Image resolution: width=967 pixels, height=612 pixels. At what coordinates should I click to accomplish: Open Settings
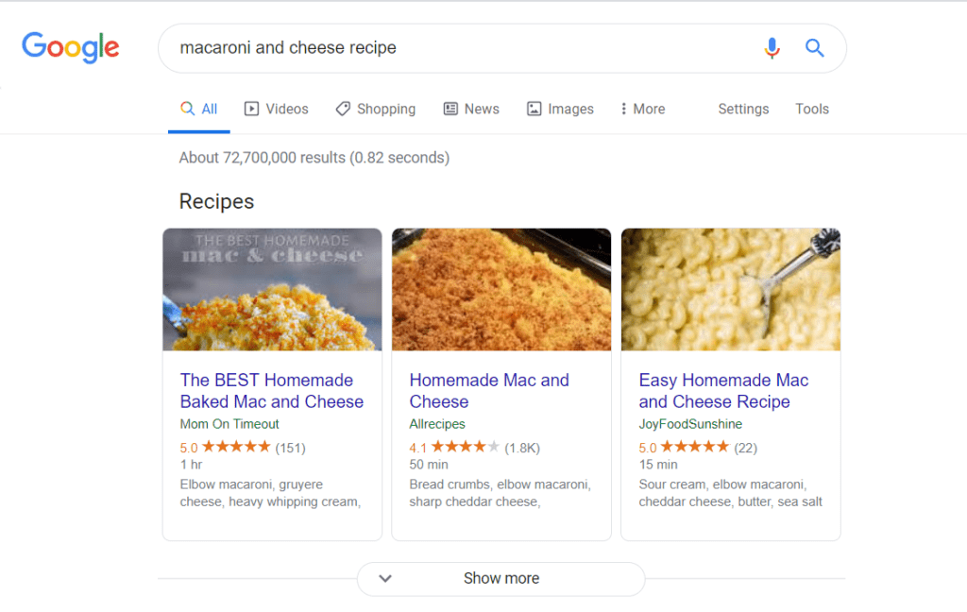pyautogui.click(x=743, y=109)
